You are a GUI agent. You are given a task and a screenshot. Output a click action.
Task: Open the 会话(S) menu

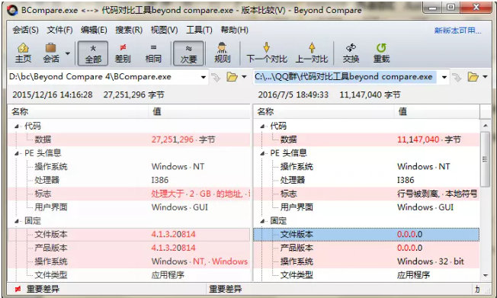pos(26,30)
